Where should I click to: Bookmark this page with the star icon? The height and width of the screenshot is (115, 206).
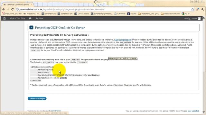coord(192,9)
